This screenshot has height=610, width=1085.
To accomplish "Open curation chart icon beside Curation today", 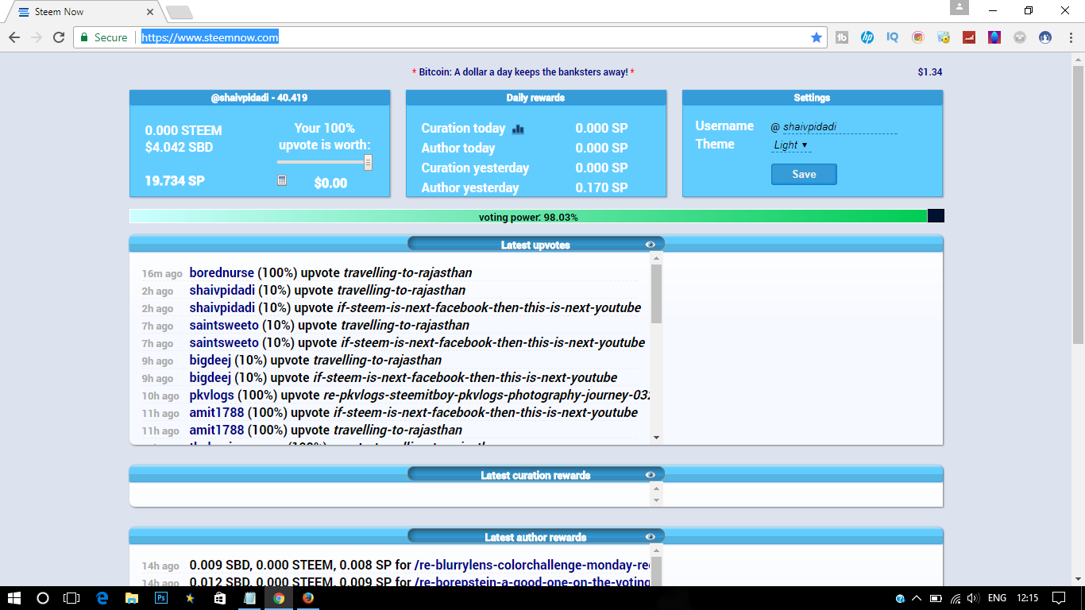I will [519, 129].
